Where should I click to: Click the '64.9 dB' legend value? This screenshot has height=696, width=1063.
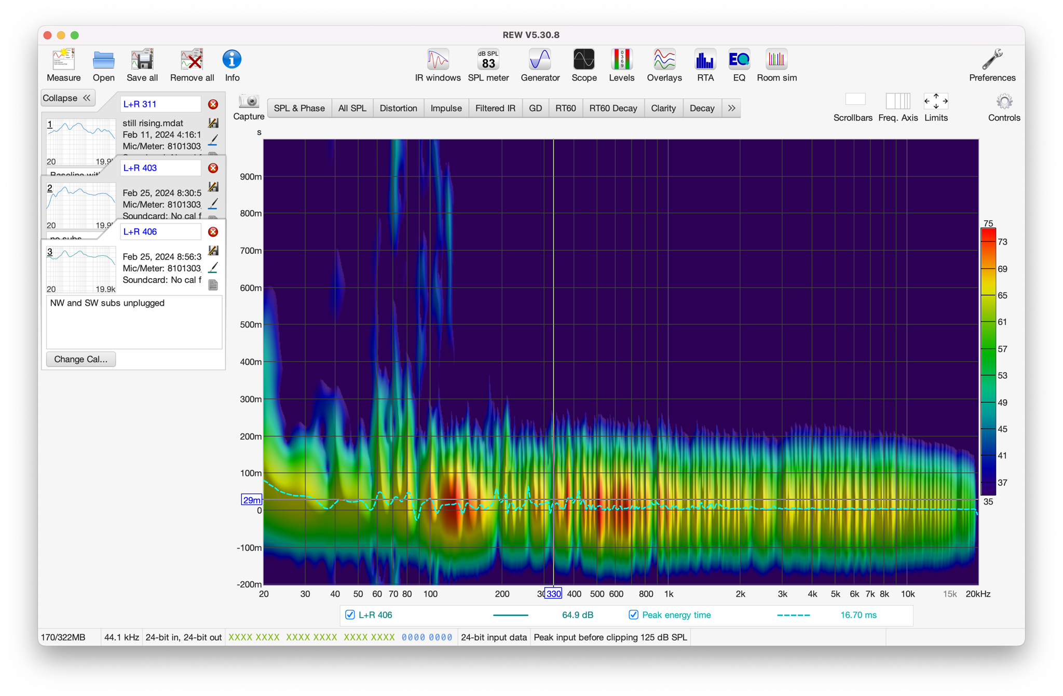click(577, 615)
